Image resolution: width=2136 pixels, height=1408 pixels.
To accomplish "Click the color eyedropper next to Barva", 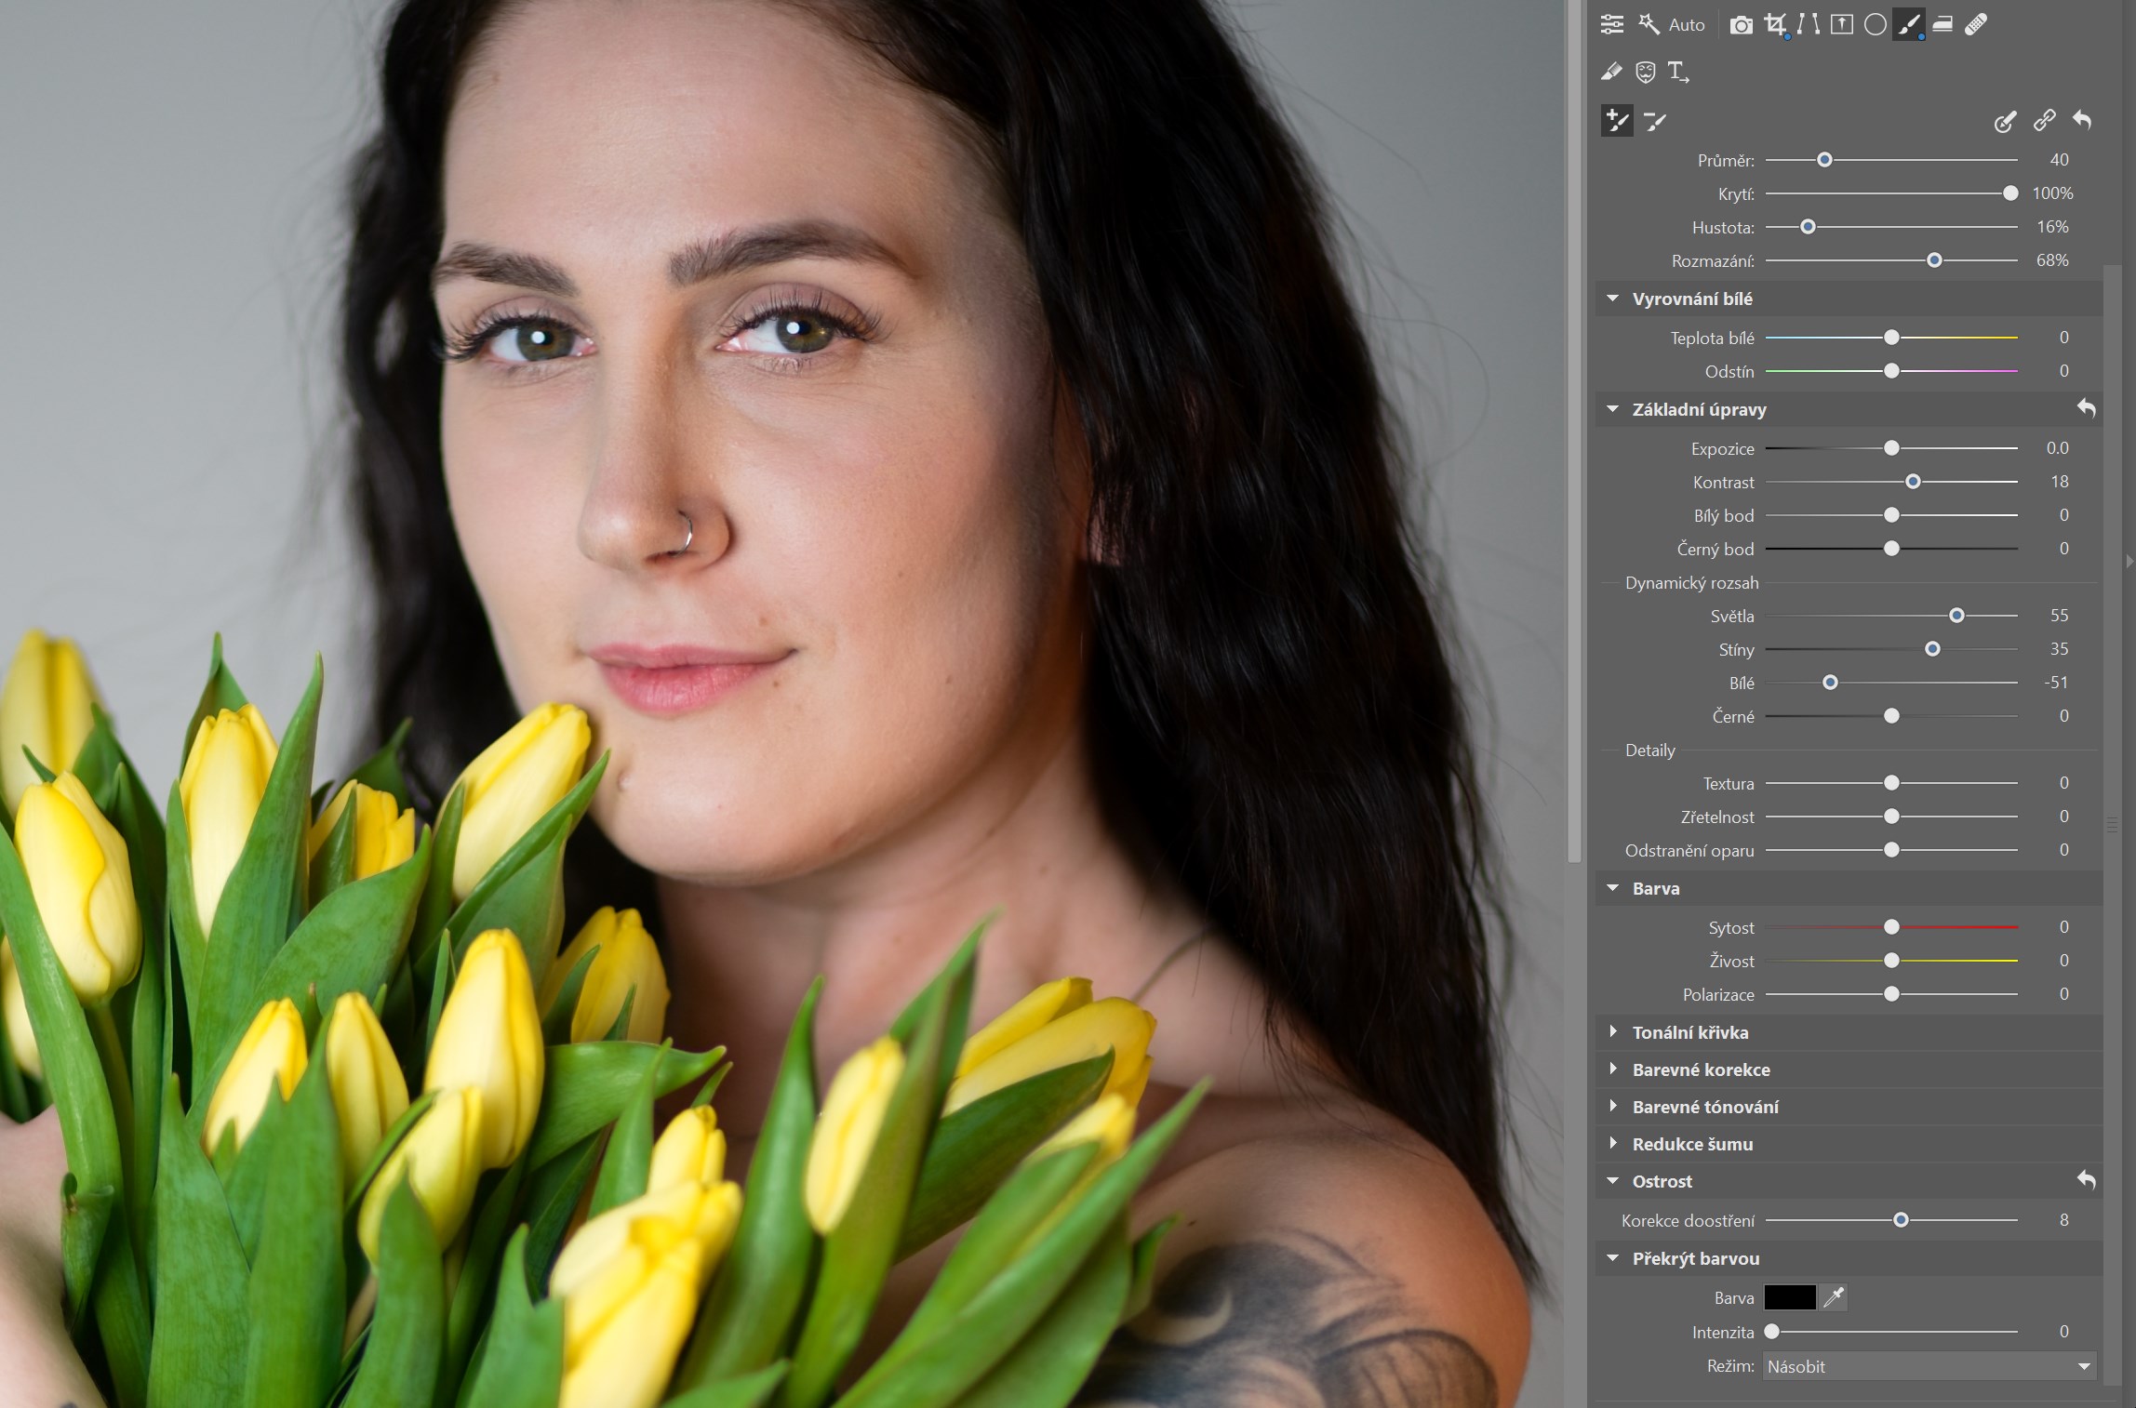I will point(1834,1297).
